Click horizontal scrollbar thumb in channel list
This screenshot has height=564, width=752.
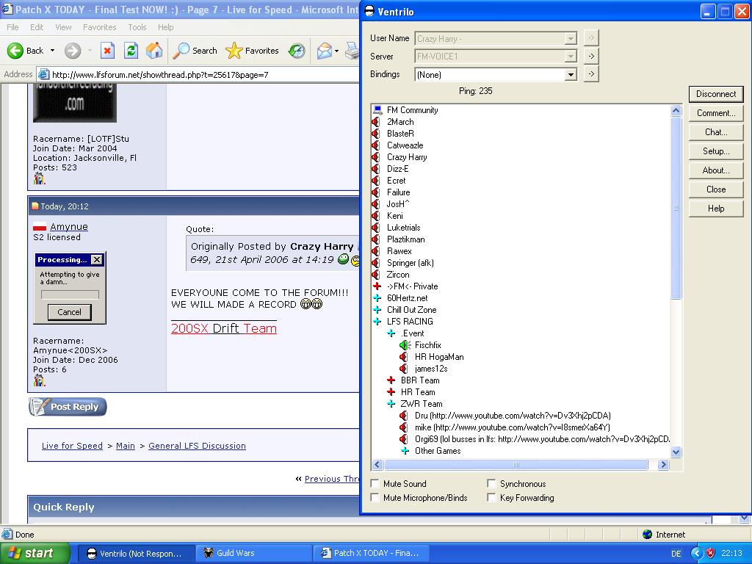tap(516, 464)
